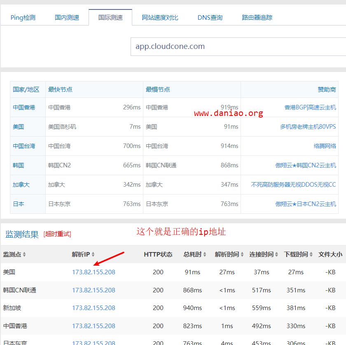The image size is (346, 345).
Task: Sort results by 解析时间 column arrows
Action: 242,255
